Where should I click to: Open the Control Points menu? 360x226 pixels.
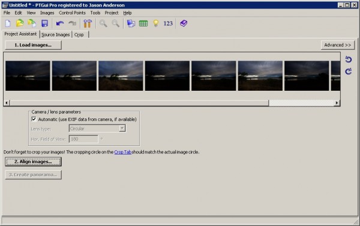pyautogui.click(x=72, y=13)
